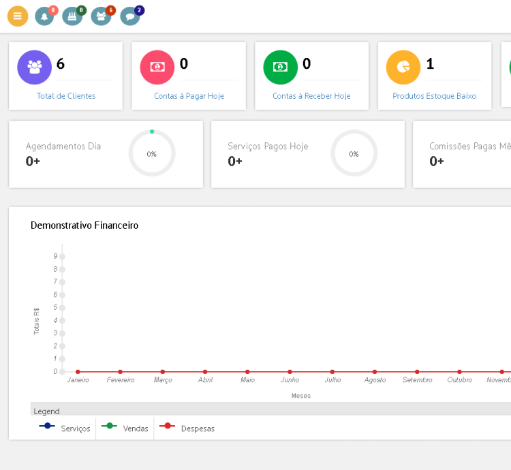Open the chat messages icon
The image size is (511, 470).
[x=129, y=16]
